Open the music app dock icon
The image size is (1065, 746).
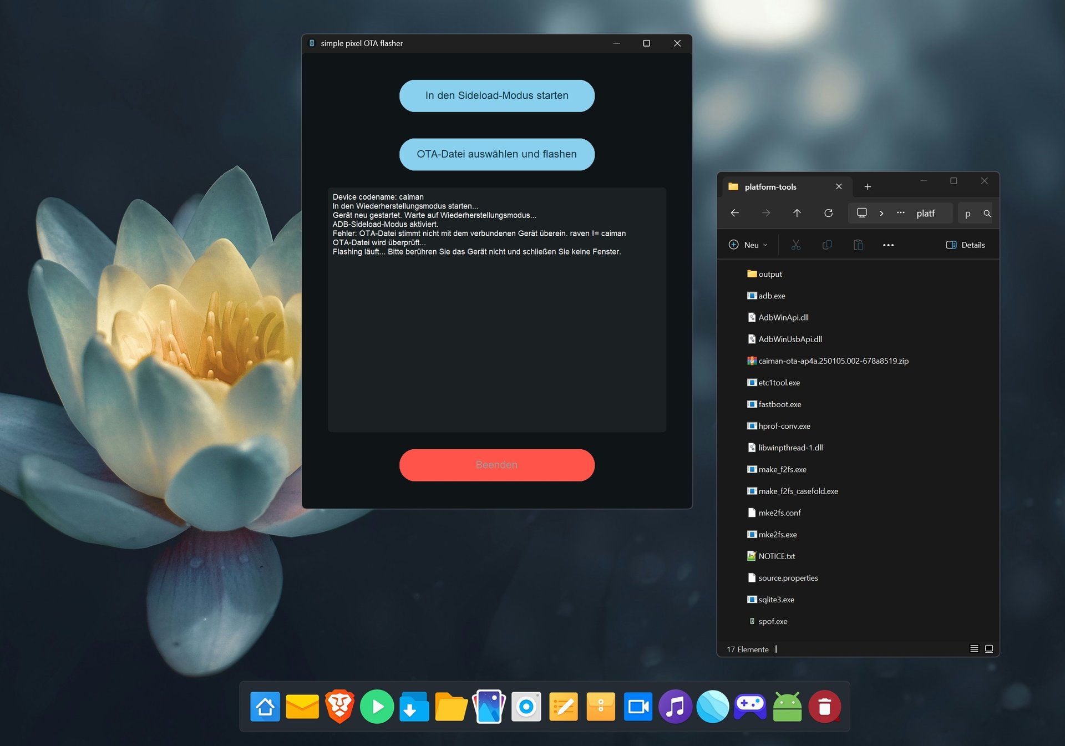(x=674, y=707)
